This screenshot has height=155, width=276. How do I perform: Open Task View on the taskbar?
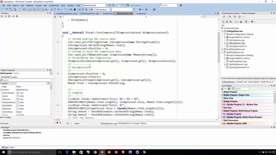[60, 152]
